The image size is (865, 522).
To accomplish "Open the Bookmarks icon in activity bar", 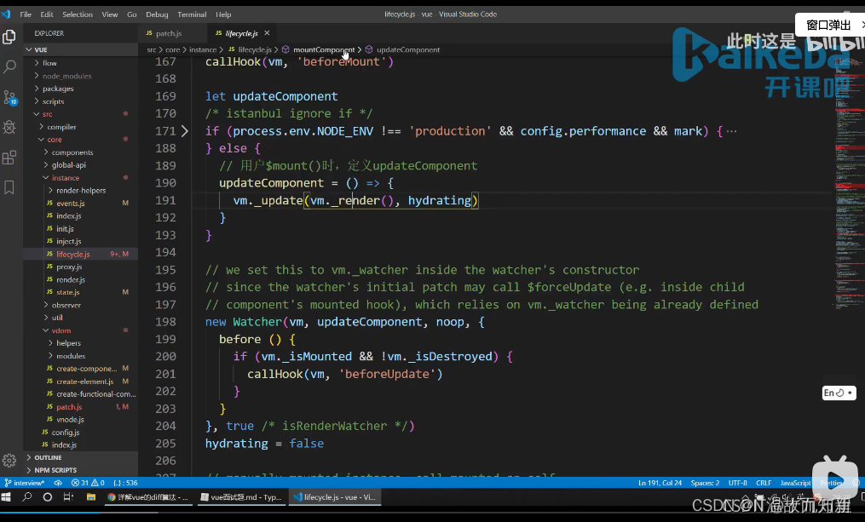I will 9,187.
